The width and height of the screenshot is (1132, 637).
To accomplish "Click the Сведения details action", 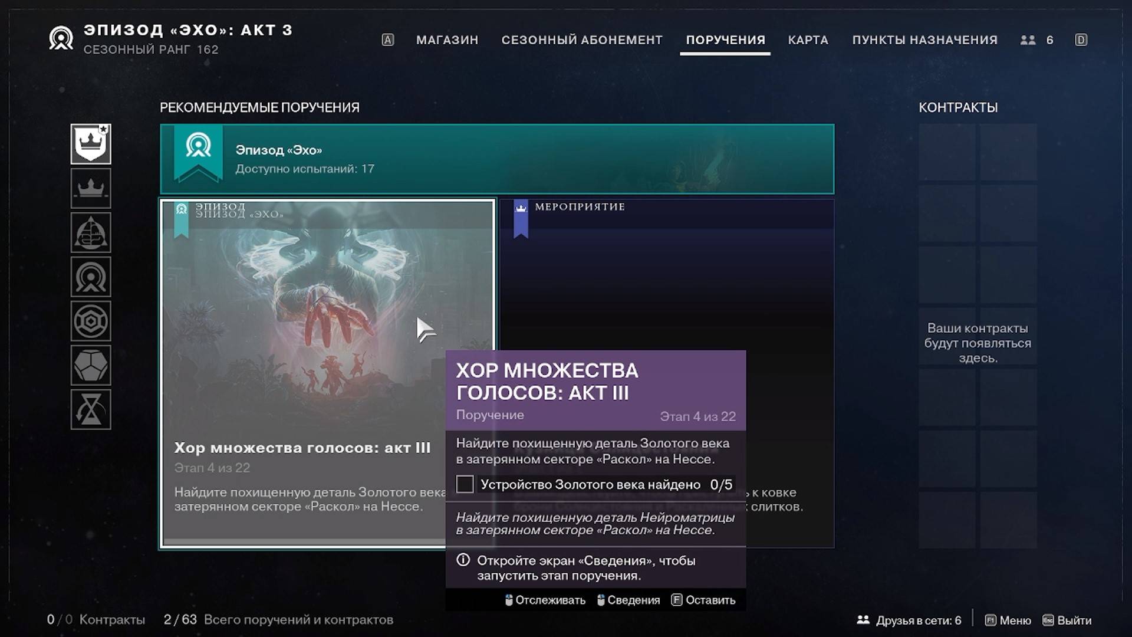I will pos(628,600).
